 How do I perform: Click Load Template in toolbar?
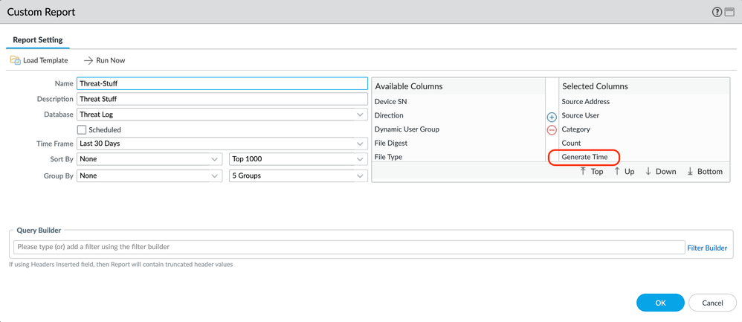[x=39, y=60]
